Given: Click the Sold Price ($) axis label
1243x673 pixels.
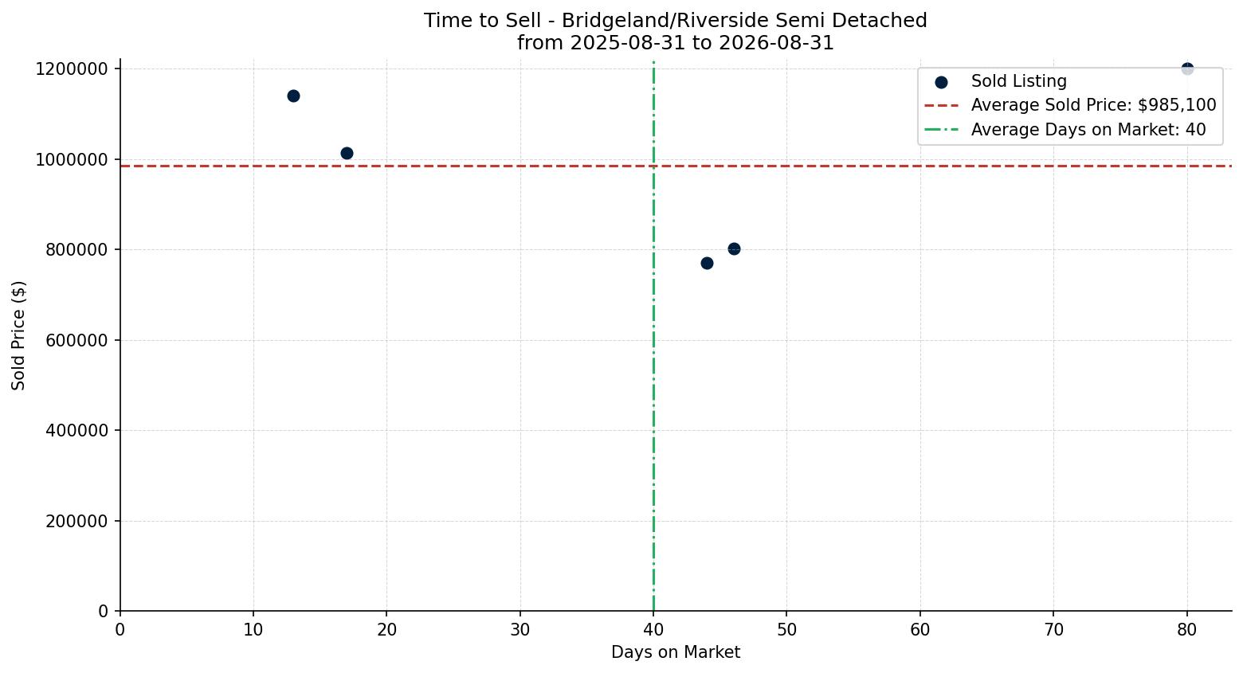Looking at the screenshot, I should [19, 335].
